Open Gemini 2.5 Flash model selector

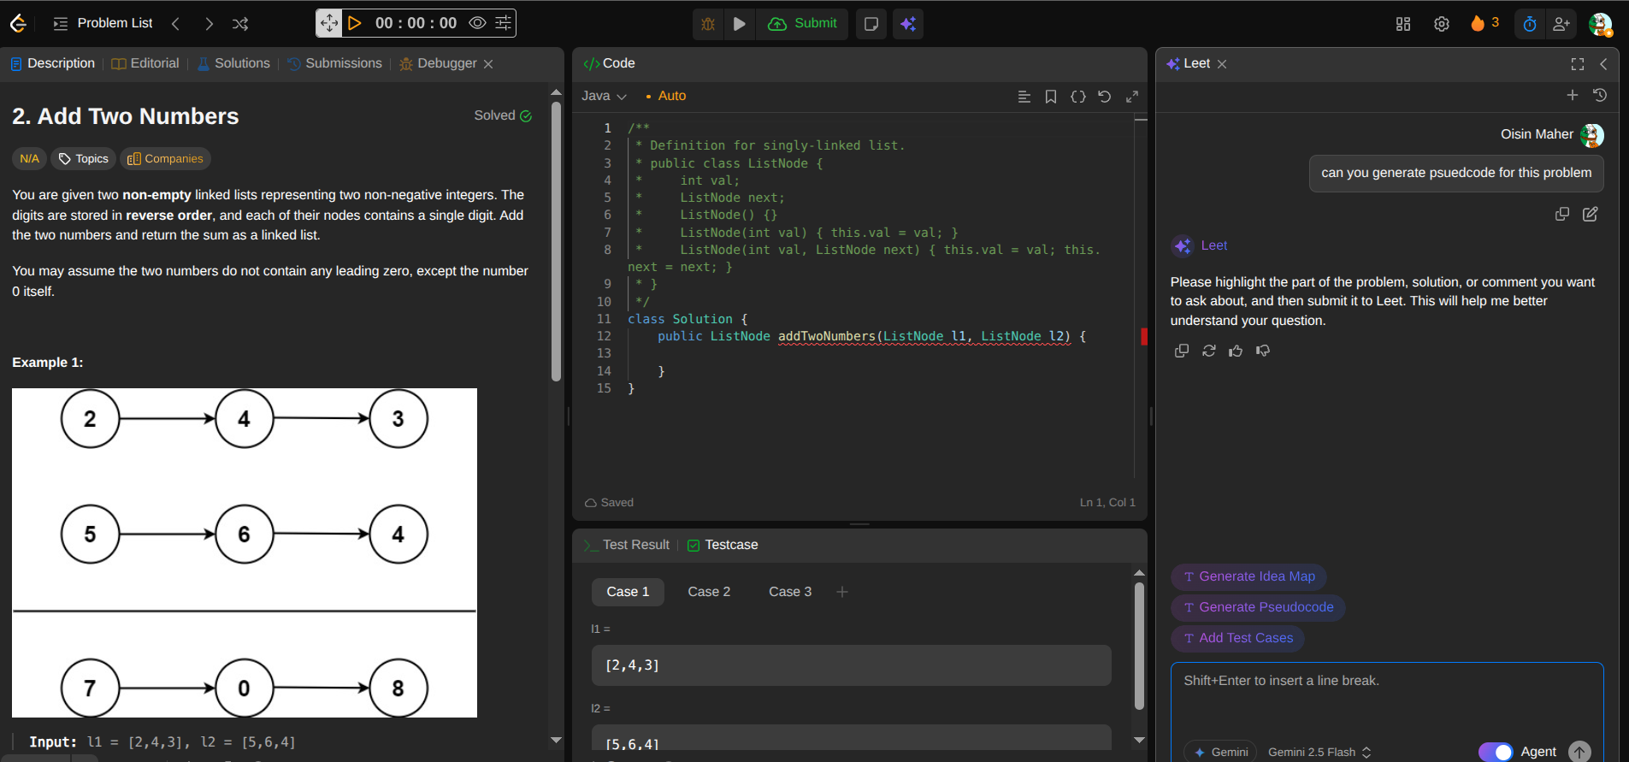[x=1319, y=752]
